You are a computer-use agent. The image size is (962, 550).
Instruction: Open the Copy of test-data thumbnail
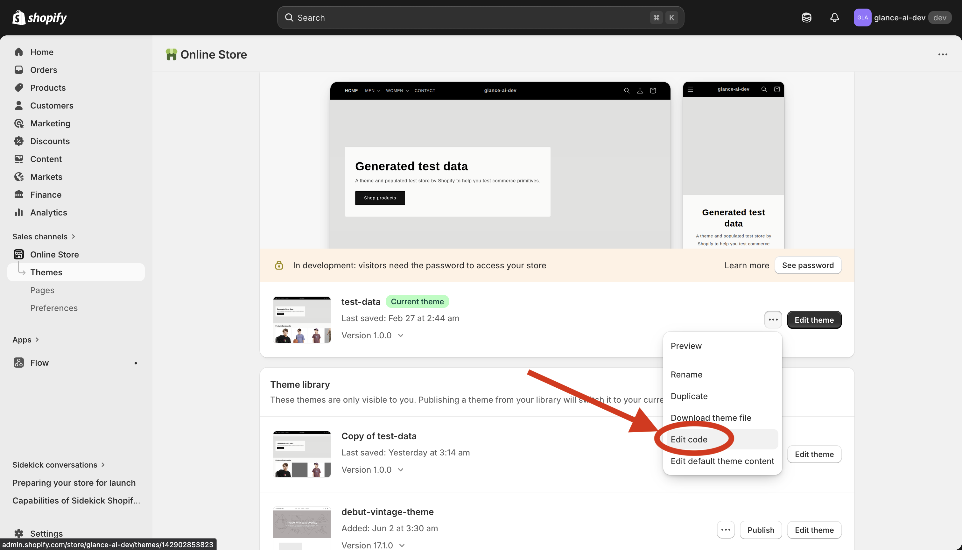click(x=302, y=454)
